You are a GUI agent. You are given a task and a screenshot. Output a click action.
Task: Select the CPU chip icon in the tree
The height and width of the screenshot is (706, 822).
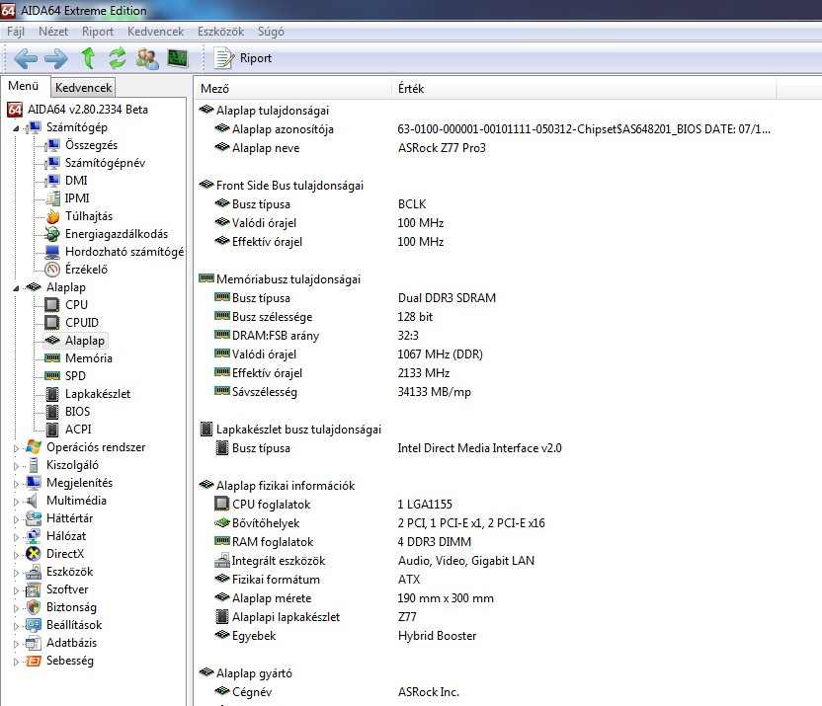click(x=52, y=305)
